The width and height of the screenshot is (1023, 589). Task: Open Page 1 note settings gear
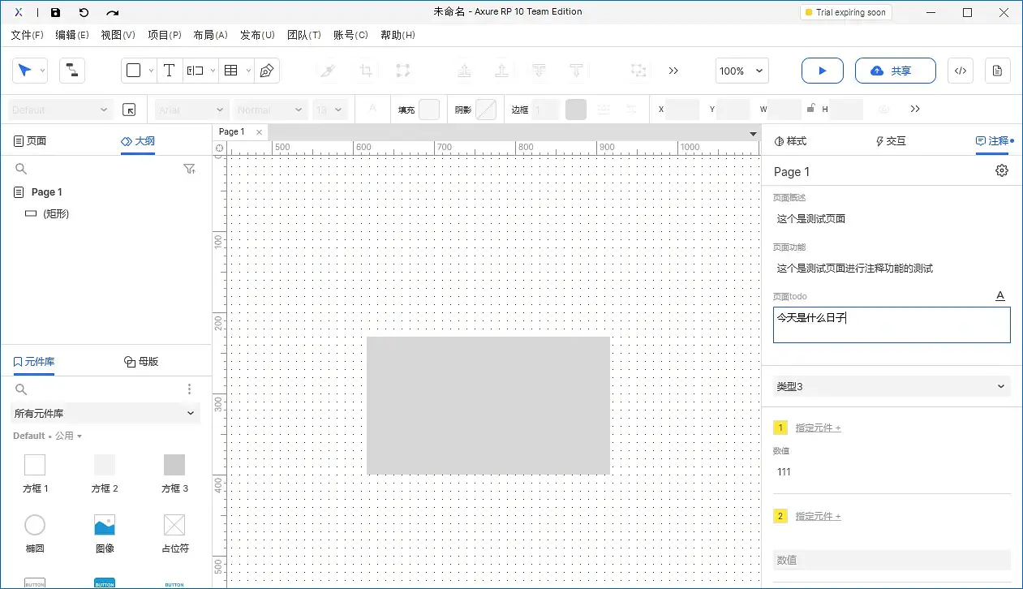pyautogui.click(x=1001, y=170)
